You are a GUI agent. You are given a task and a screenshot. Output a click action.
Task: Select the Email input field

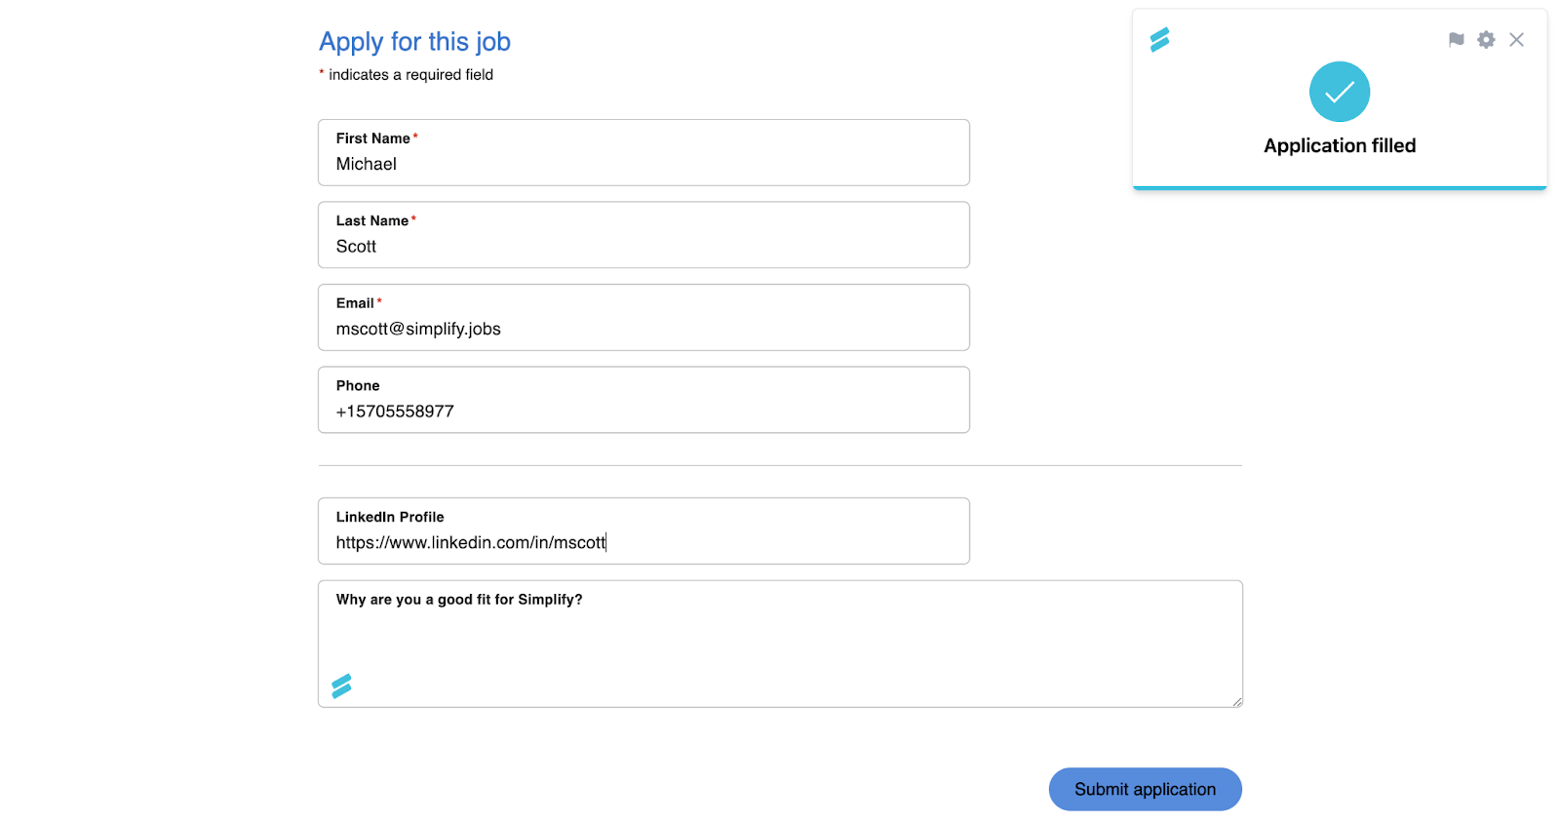[x=643, y=329]
